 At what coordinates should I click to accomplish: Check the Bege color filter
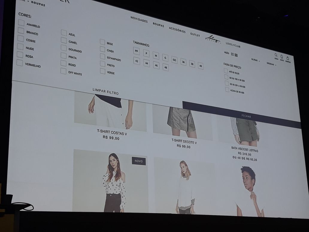[102, 42]
